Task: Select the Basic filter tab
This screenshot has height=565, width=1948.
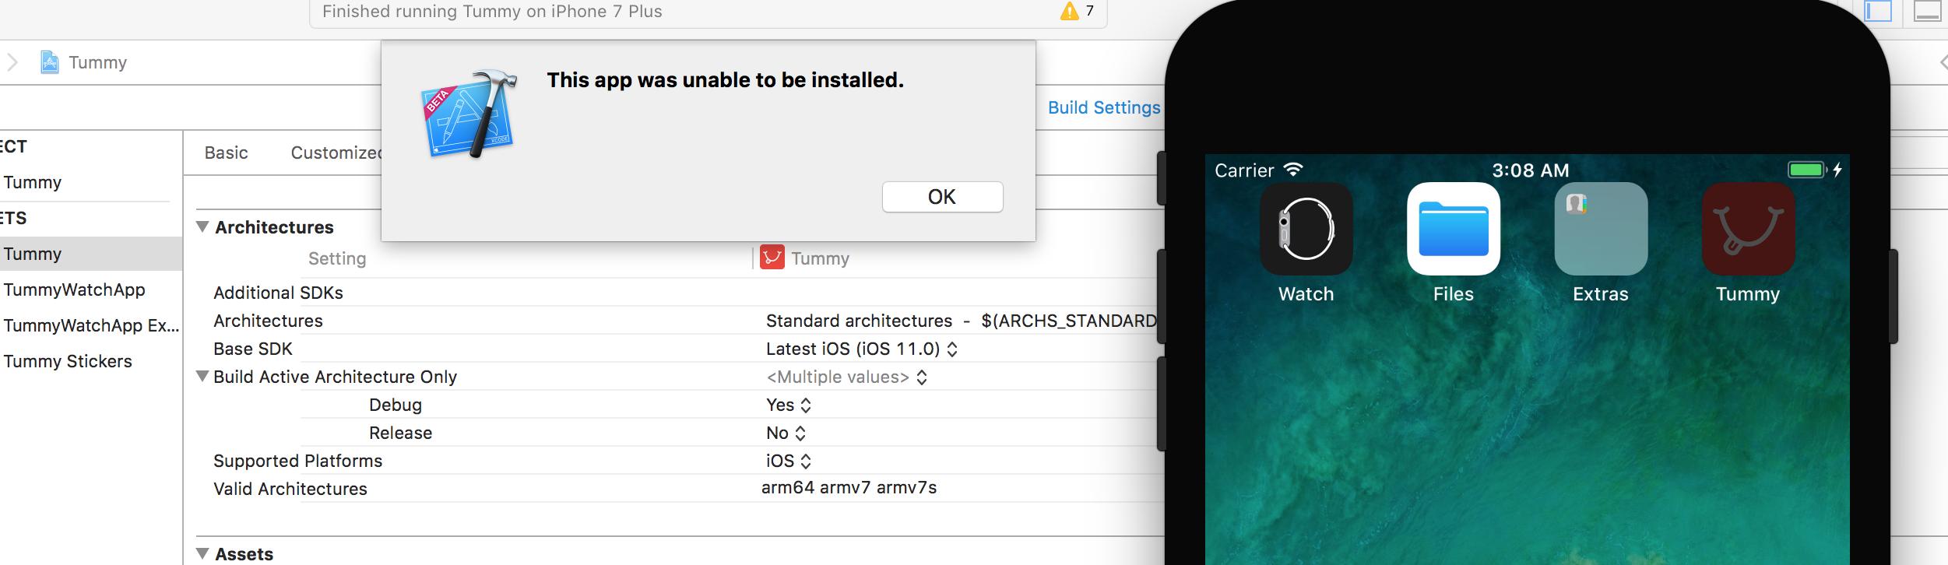Action: coord(226,153)
